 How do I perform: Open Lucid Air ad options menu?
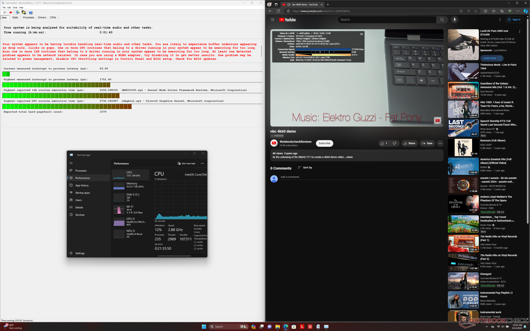click(x=520, y=31)
